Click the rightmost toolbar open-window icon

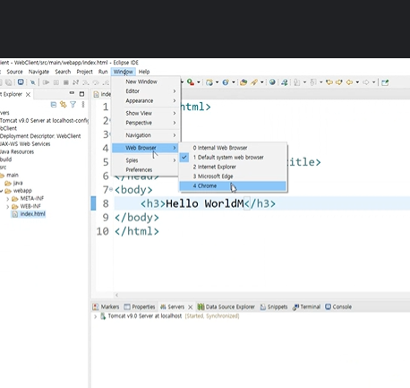tap(385, 82)
